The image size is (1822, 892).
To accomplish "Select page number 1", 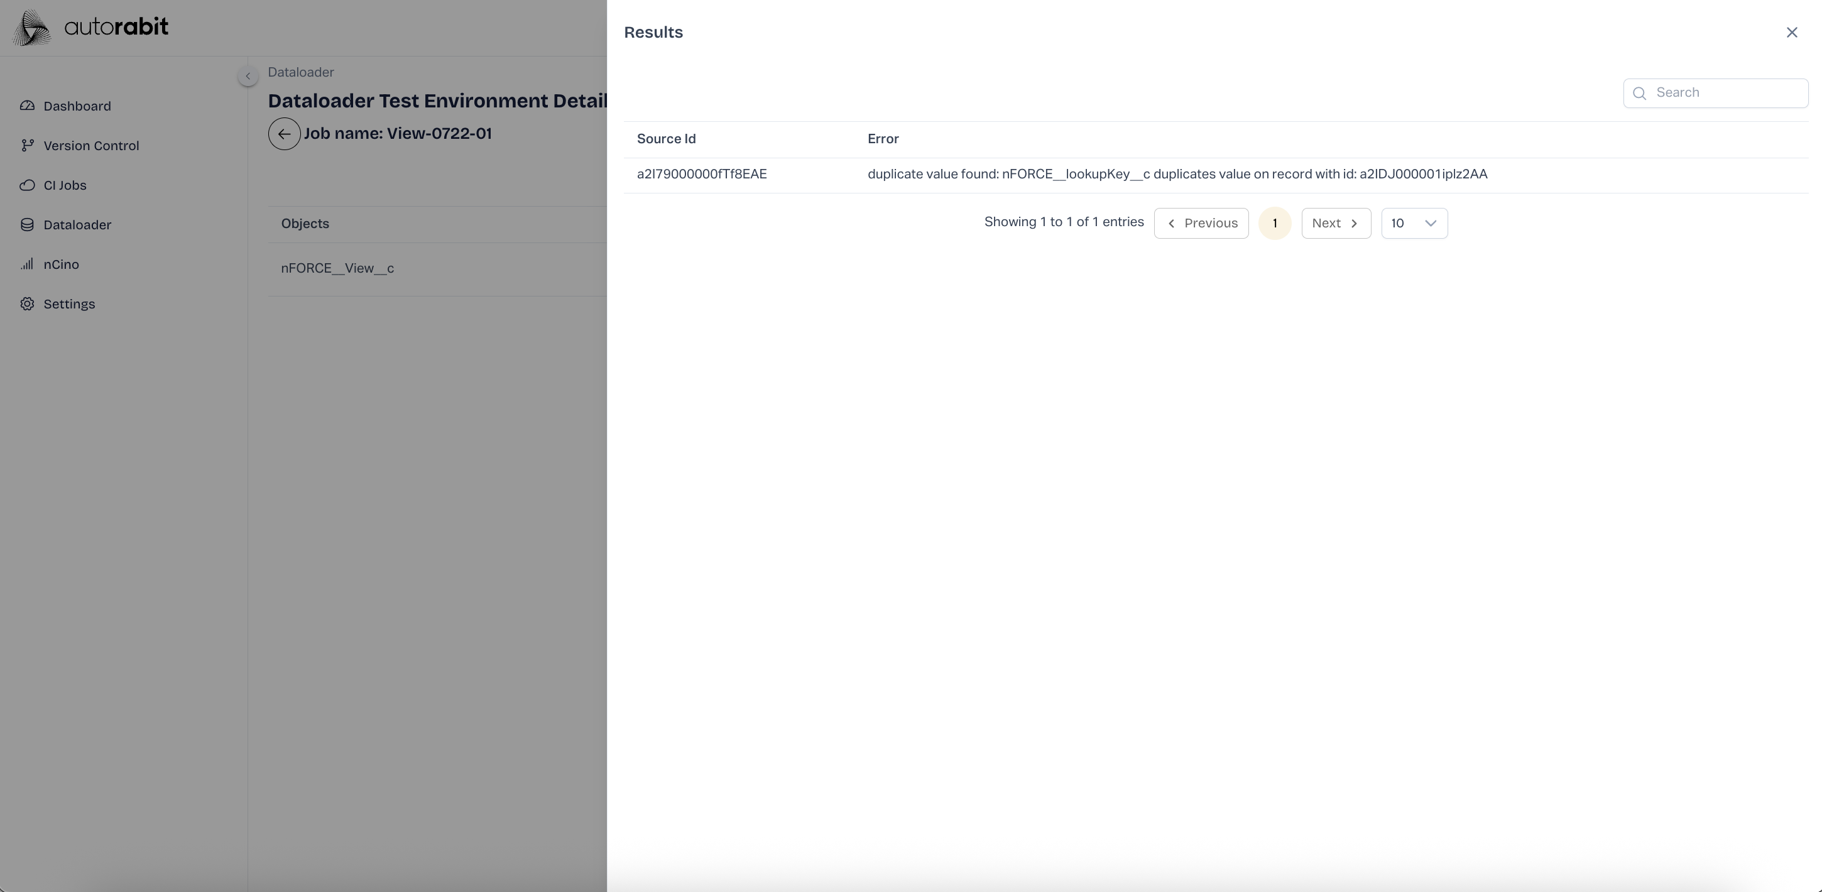I will point(1275,224).
